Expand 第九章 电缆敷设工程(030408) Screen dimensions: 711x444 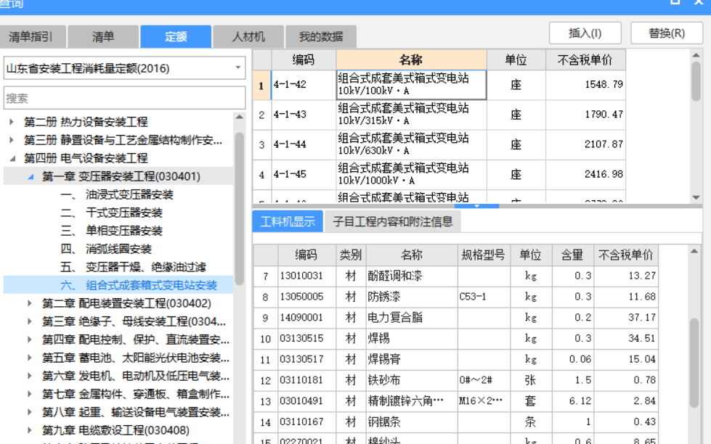pos(30,430)
